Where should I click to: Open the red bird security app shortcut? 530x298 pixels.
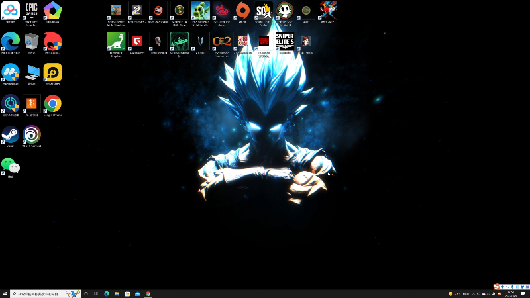53,43
